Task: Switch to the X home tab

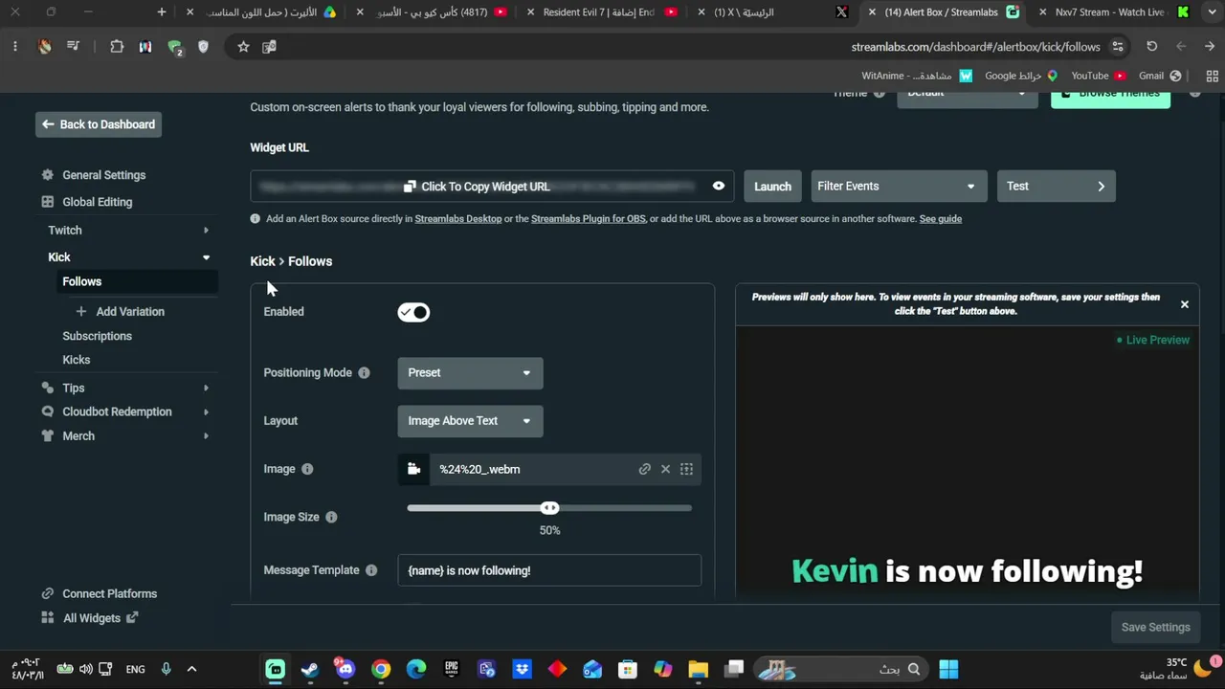Action: [775, 12]
